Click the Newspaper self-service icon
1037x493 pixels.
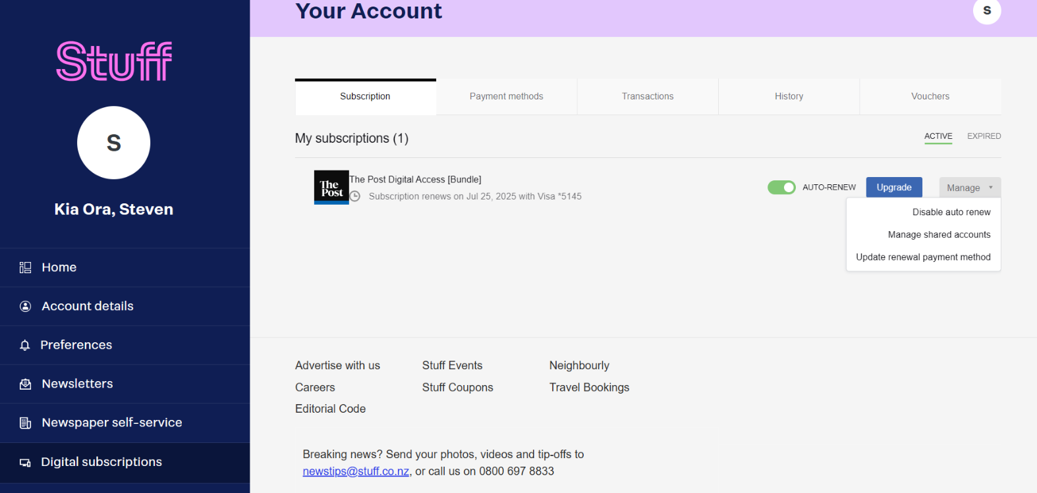coord(26,423)
